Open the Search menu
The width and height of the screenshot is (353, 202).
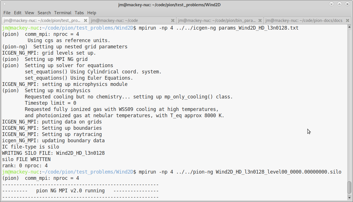[x=44, y=13]
